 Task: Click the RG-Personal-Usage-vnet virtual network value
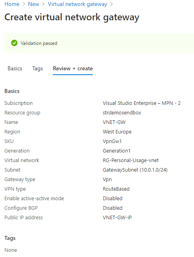[x=131, y=160]
